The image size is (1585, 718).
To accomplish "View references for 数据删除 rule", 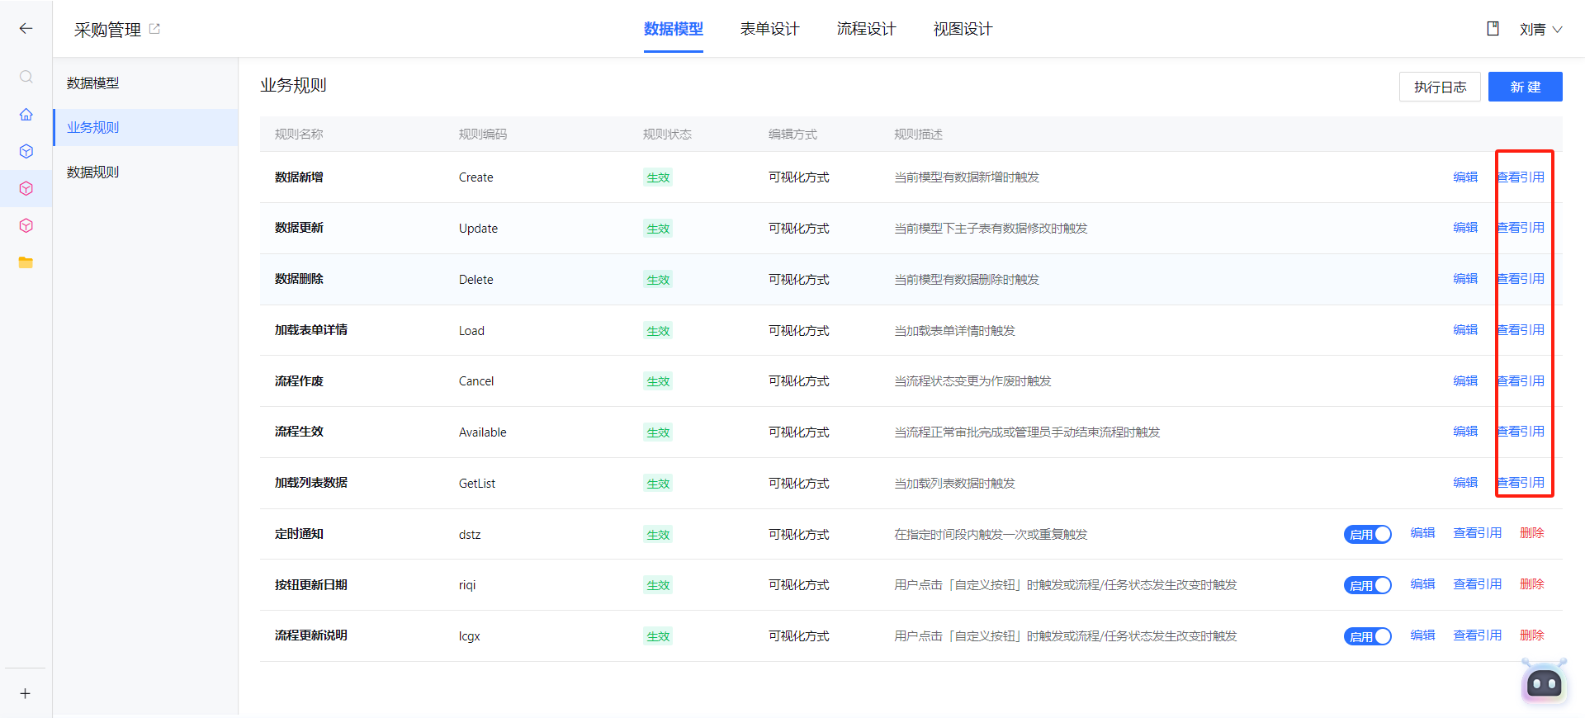I will pyautogui.click(x=1521, y=278).
